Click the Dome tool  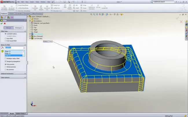(83, 8)
